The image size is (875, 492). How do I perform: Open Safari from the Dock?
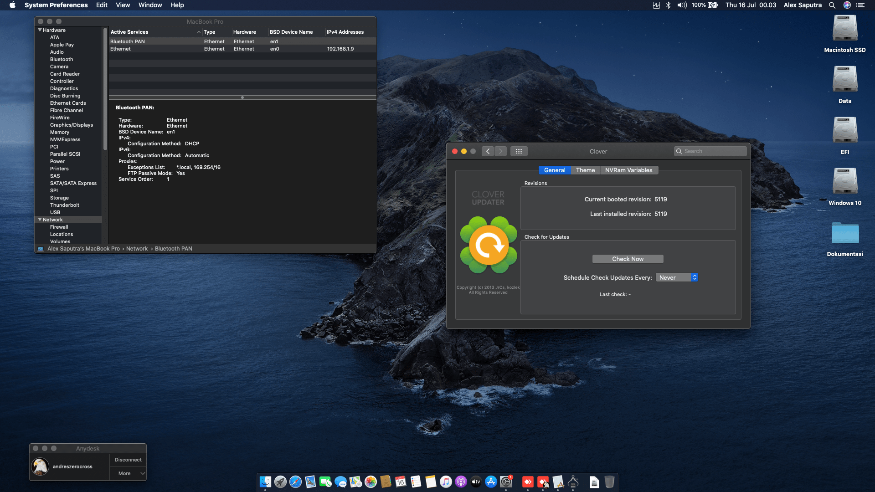(x=295, y=482)
